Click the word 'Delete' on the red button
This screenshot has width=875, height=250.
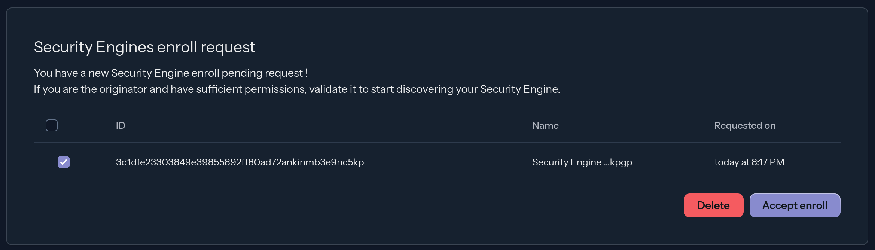coord(713,205)
